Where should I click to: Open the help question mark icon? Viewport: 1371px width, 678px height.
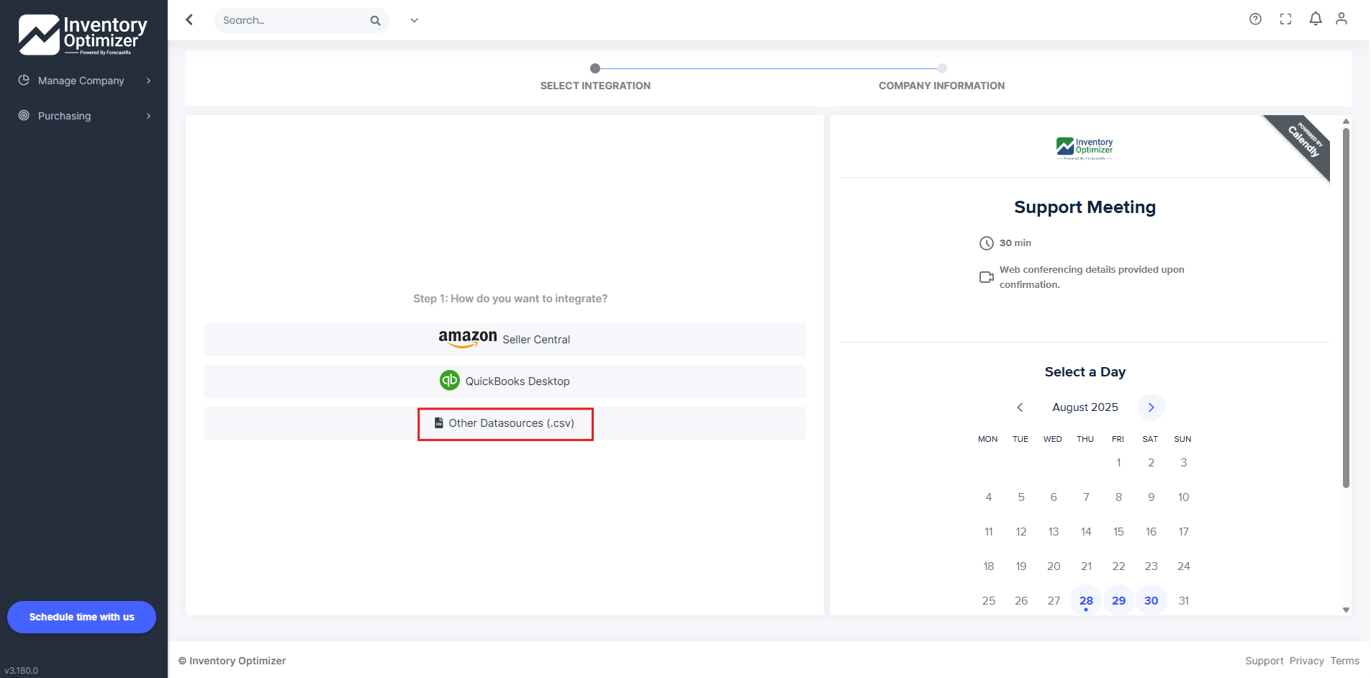pos(1255,19)
